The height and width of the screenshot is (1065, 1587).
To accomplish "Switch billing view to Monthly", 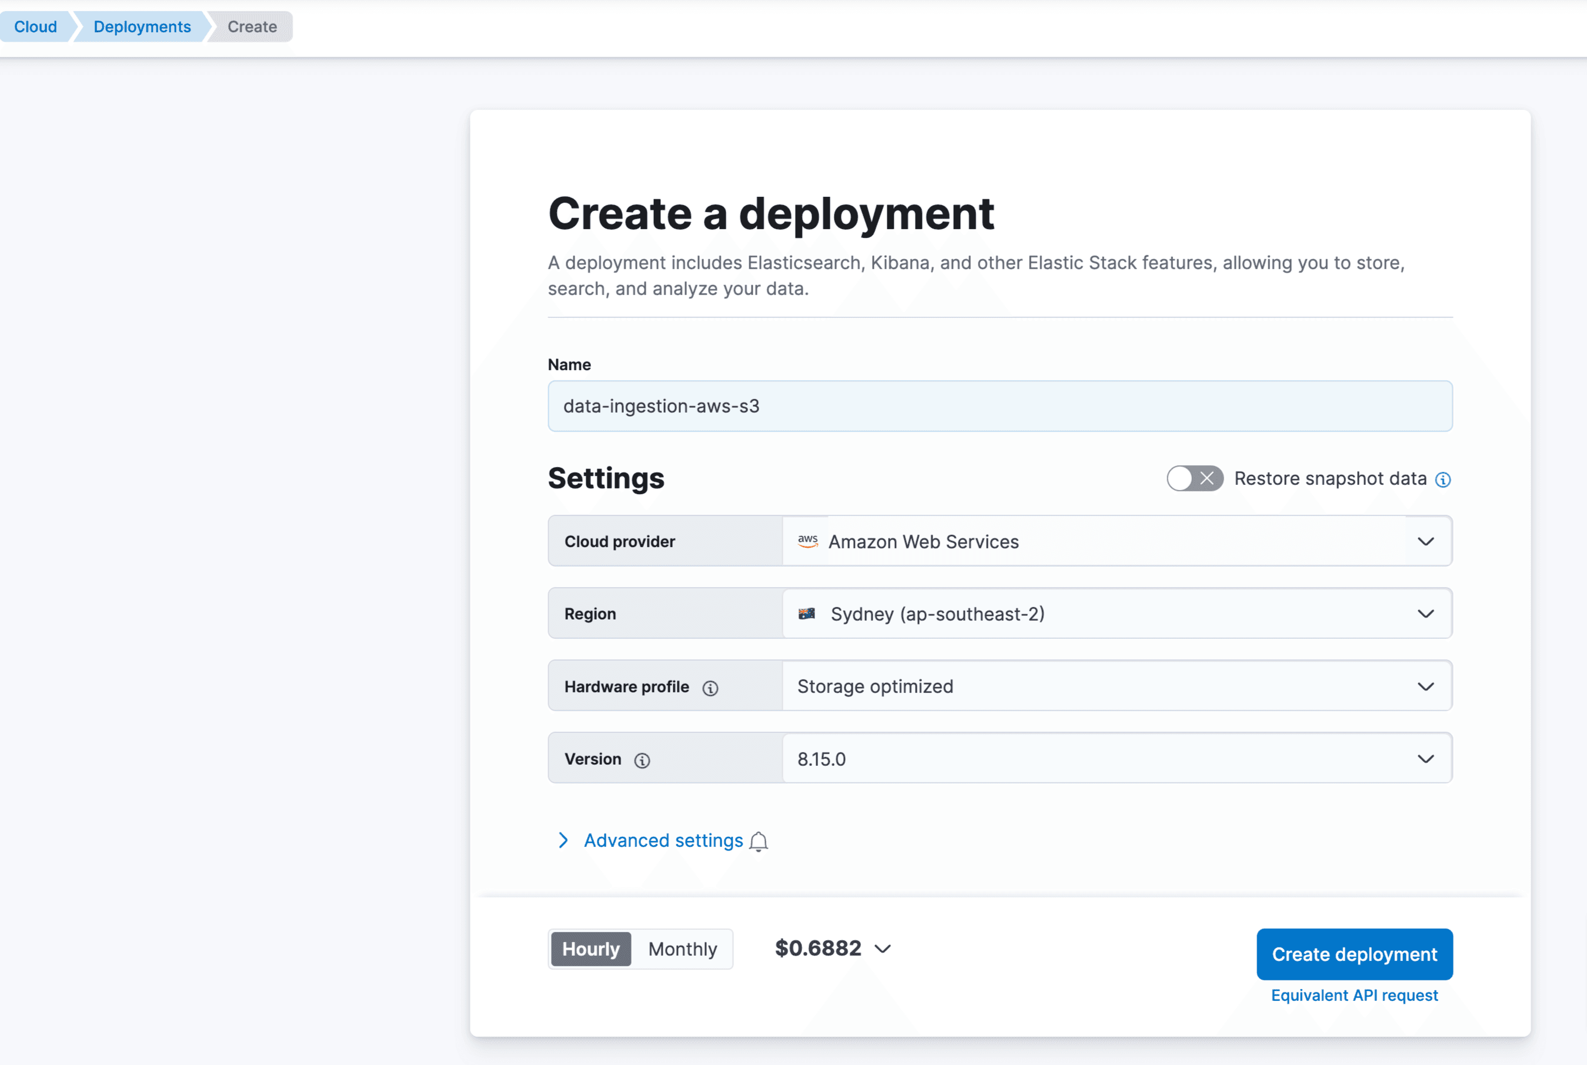I will point(682,949).
